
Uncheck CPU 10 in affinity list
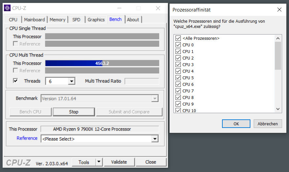[178, 111]
